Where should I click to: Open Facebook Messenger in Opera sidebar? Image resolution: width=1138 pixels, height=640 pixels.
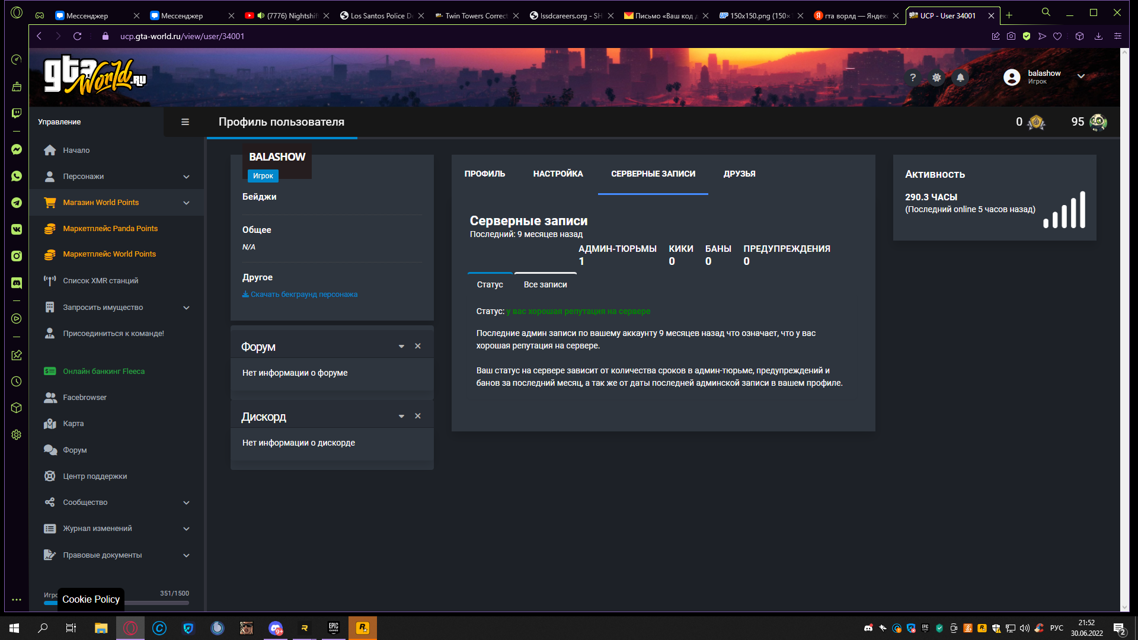(17, 149)
